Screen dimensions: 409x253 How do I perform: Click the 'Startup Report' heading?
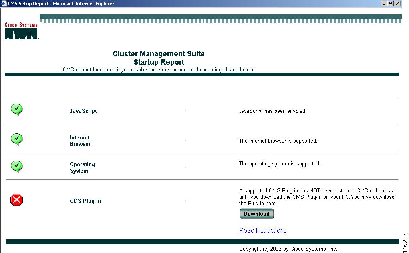(x=159, y=62)
